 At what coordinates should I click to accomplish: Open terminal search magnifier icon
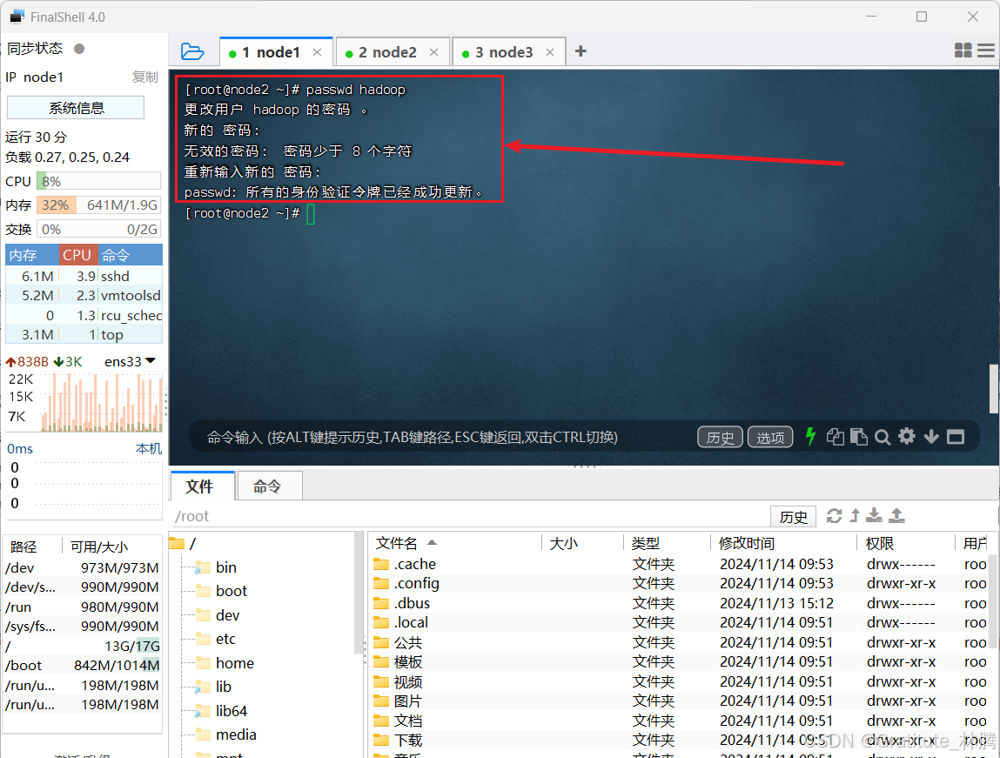(x=883, y=437)
